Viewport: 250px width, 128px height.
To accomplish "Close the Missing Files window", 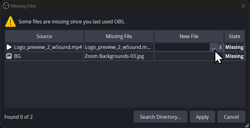I will 243,6.
